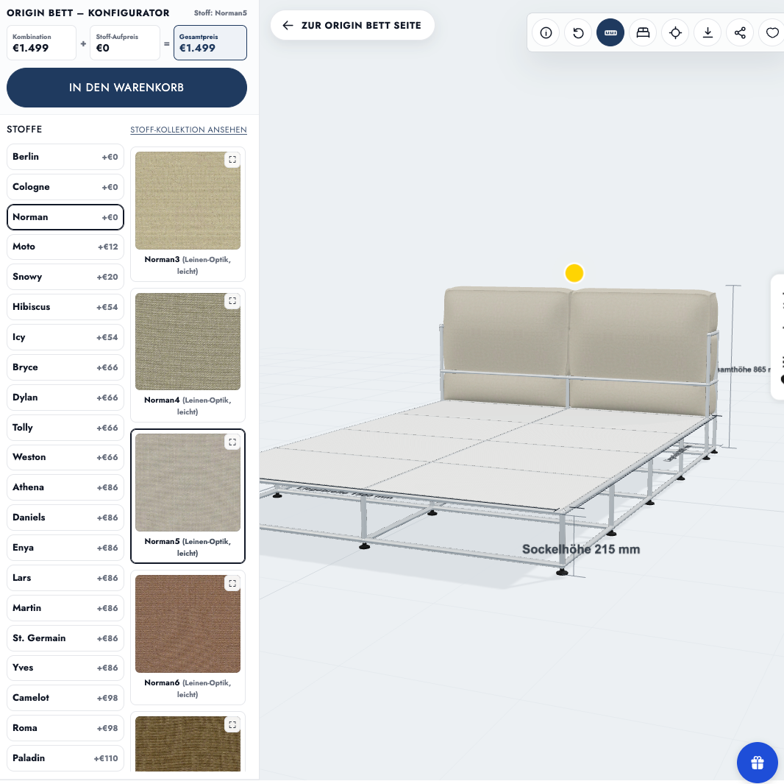The width and height of the screenshot is (784, 784).
Task: Select the Martin fabric option
Action: [65, 608]
